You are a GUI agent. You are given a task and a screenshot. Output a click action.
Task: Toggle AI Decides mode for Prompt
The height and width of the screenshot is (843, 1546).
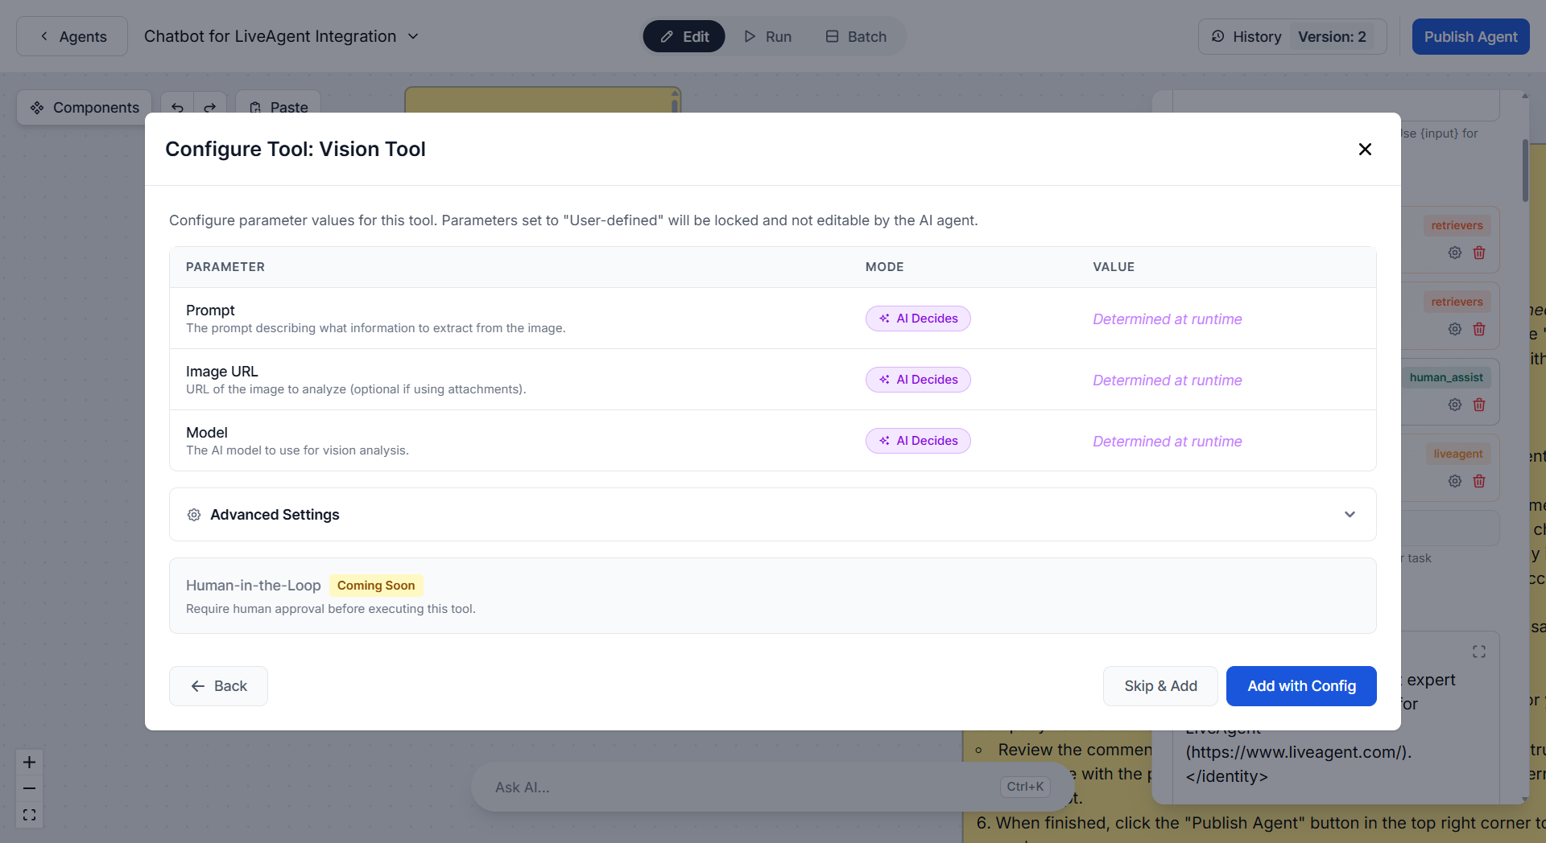tap(918, 319)
